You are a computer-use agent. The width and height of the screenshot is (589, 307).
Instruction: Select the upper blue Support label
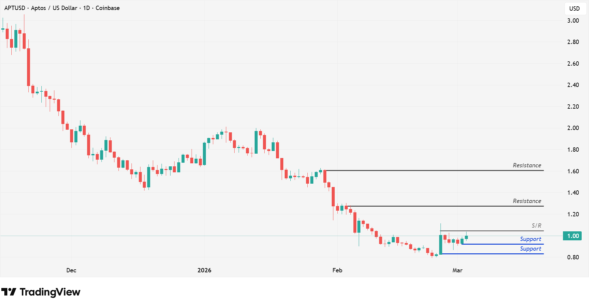pos(530,239)
